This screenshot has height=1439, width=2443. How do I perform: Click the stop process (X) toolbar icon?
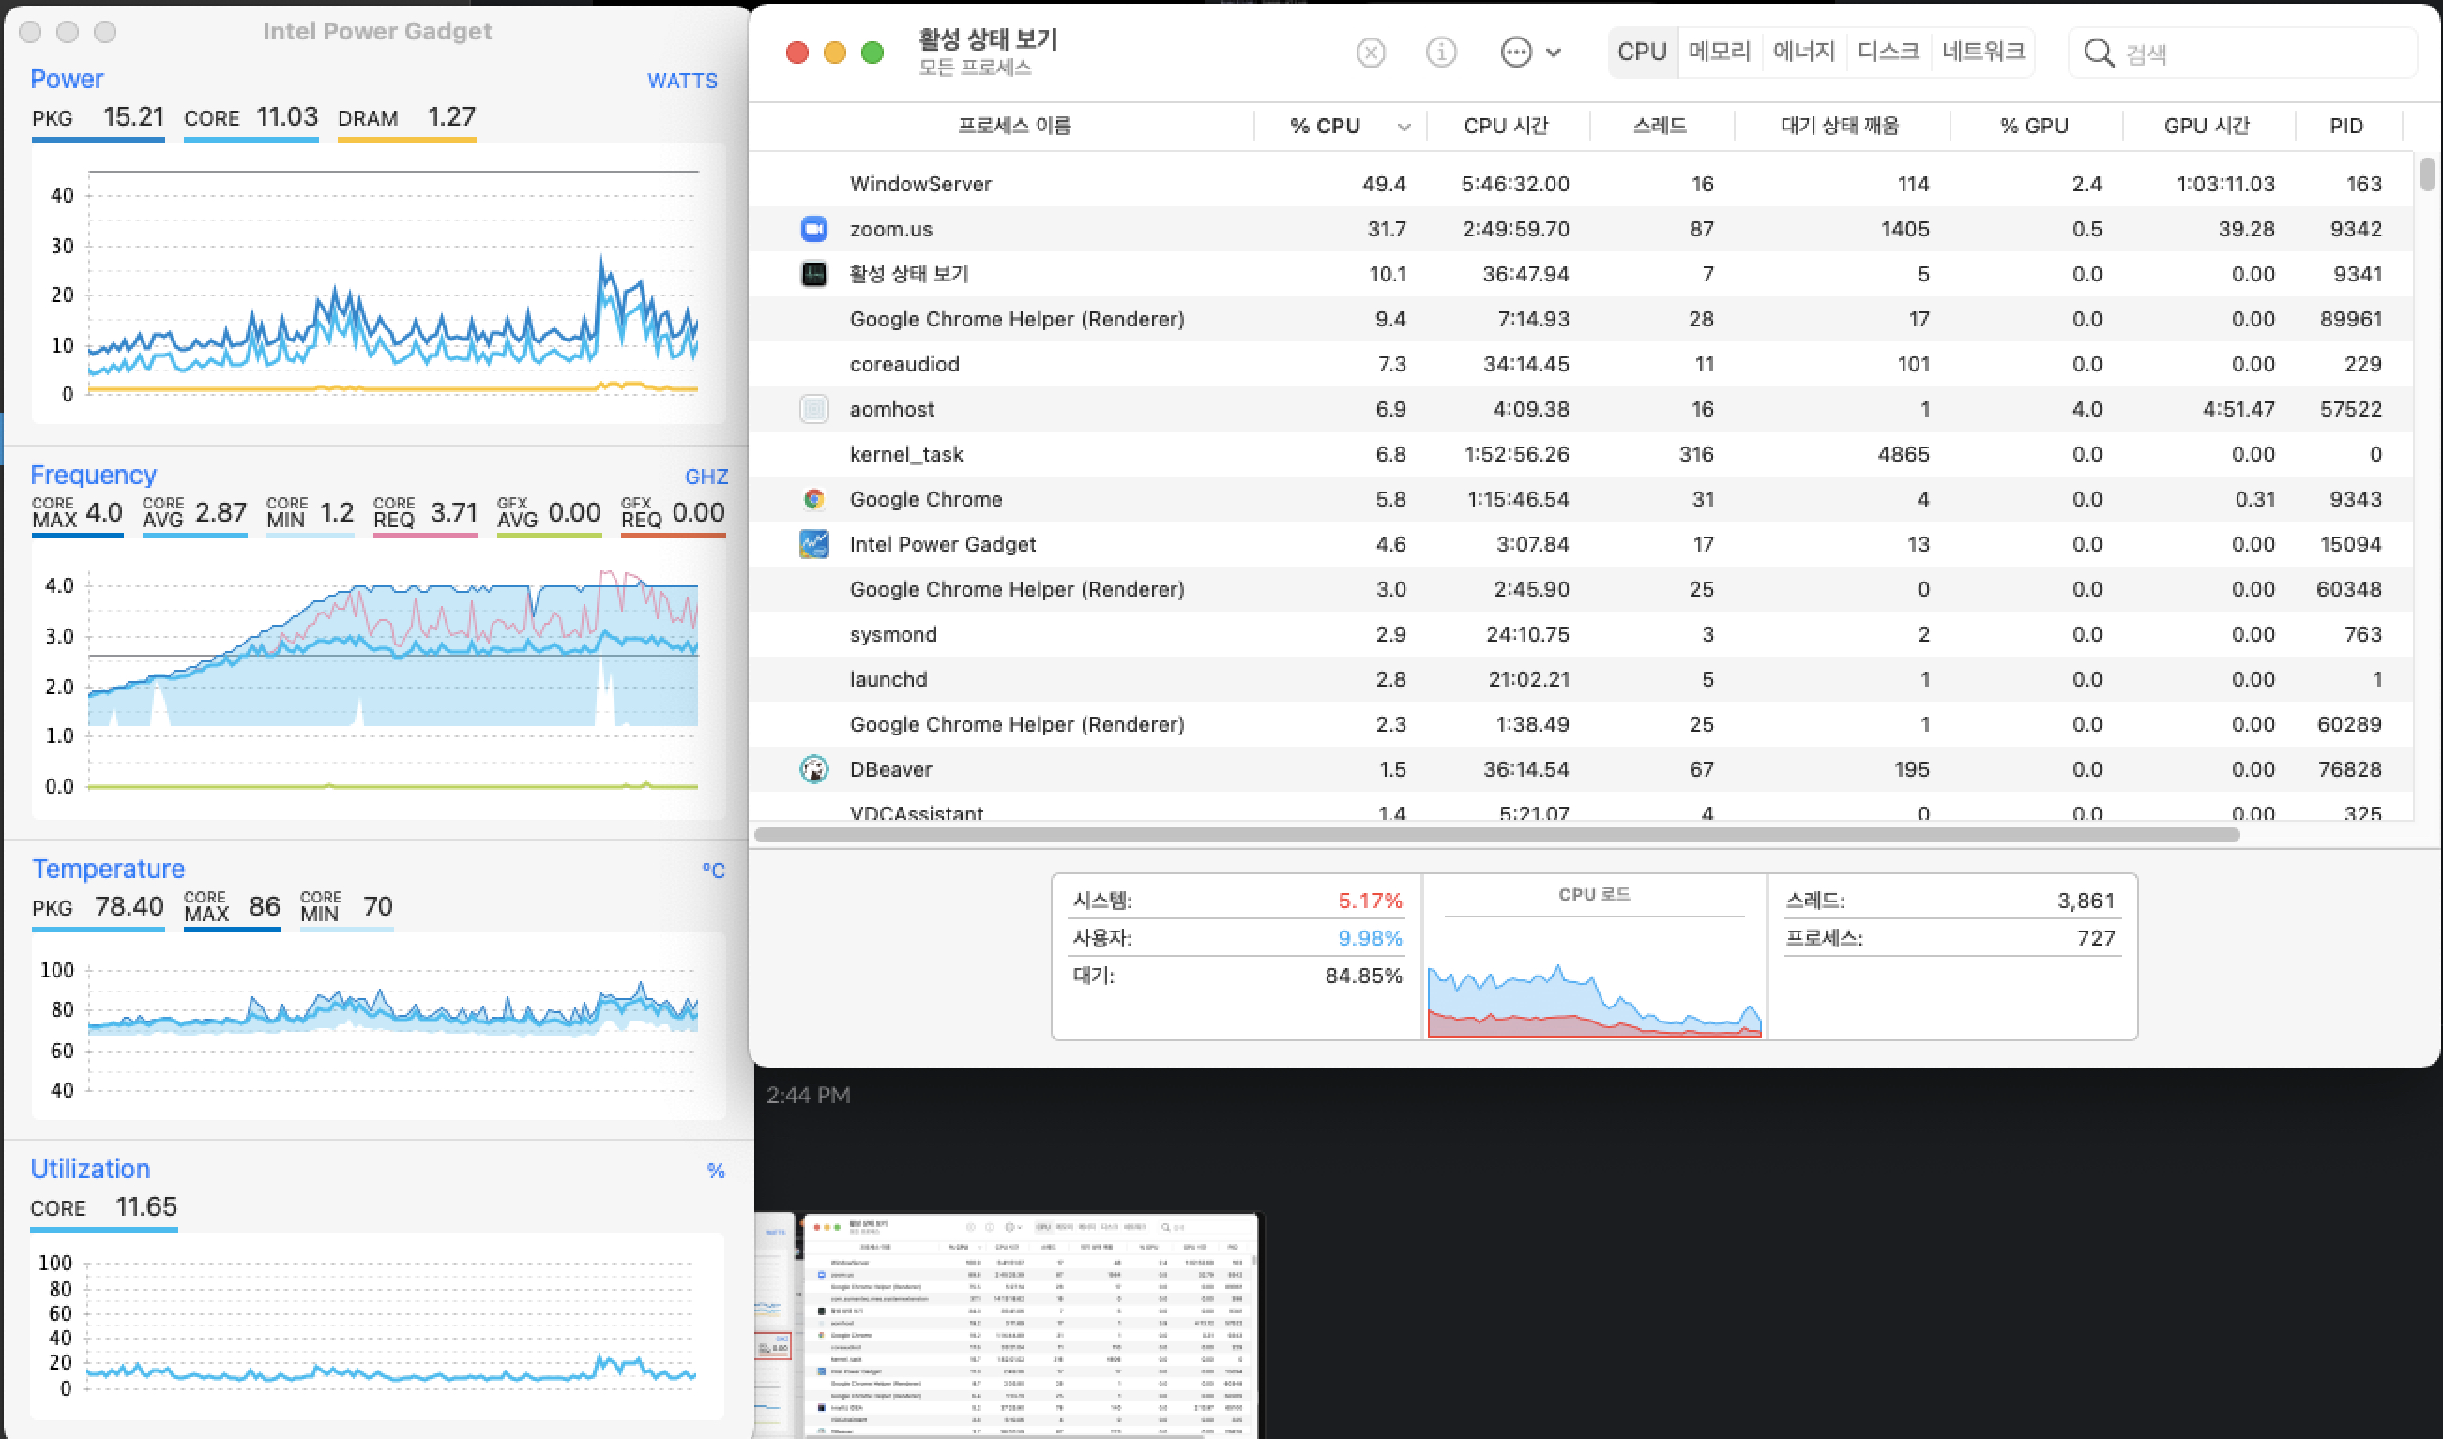(x=1371, y=53)
